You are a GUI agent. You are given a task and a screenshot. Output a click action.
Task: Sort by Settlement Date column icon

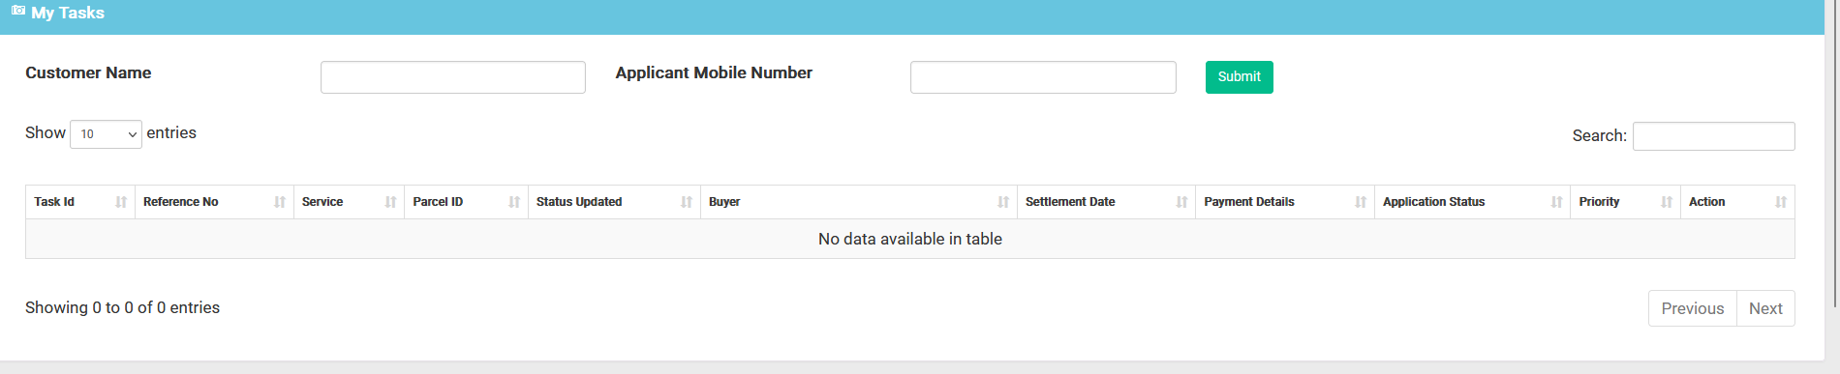(x=1181, y=202)
